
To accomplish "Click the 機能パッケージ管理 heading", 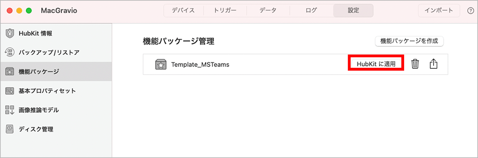I will [x=178, y=41].
